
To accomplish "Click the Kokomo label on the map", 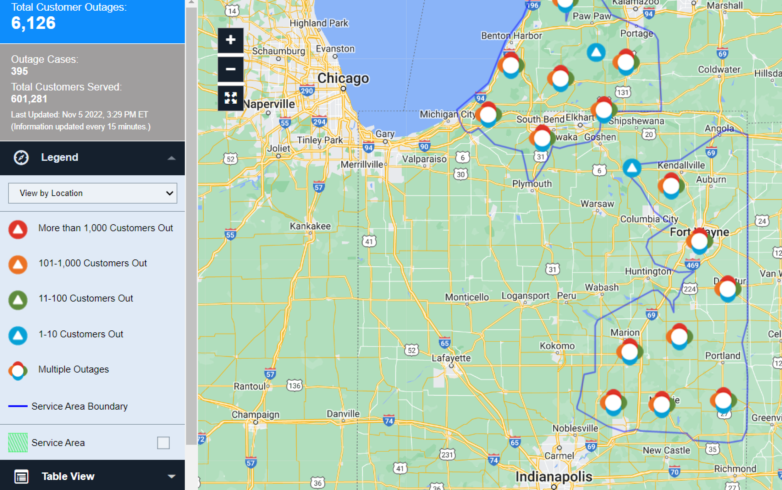I will (x=557, y=346).
